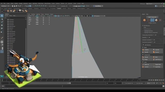165x92 pixels.
Task: Click the Quad Draw tool
Action: pos(158,67)
